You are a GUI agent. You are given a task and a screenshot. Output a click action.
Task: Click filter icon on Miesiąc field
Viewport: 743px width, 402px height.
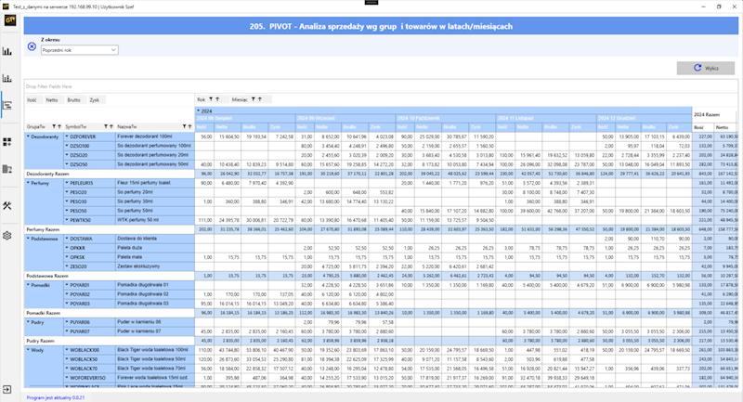pos(254,99)
